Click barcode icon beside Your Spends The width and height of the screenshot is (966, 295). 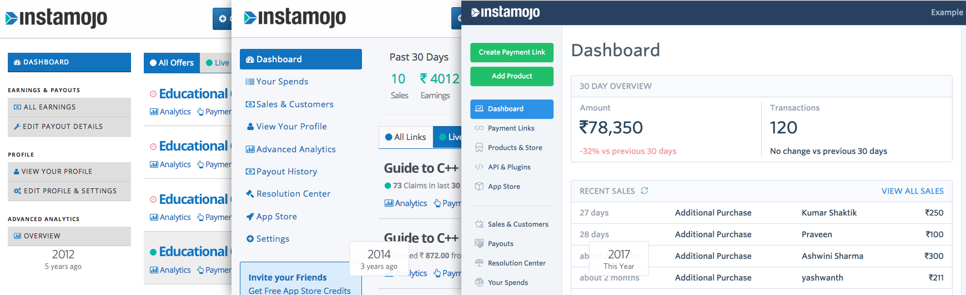click(250, 82)
